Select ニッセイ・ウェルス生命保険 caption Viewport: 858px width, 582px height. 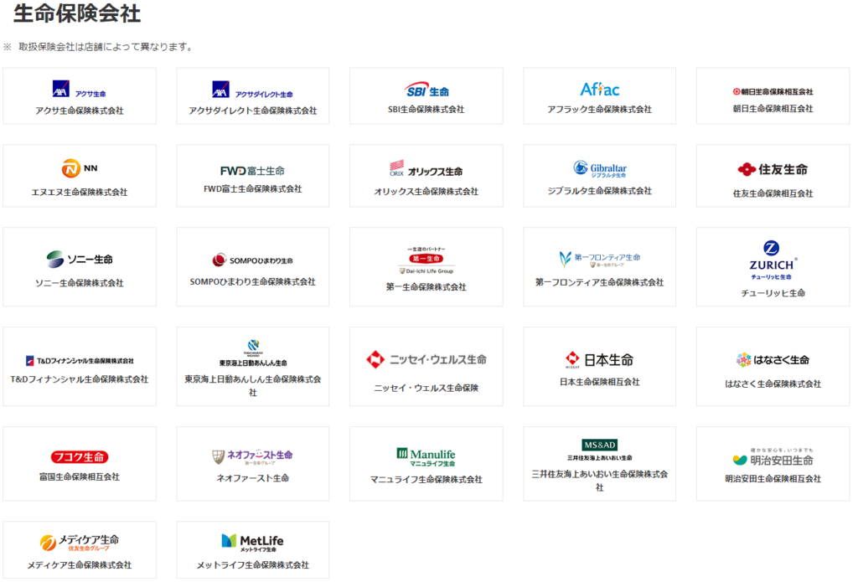(426, 388)
